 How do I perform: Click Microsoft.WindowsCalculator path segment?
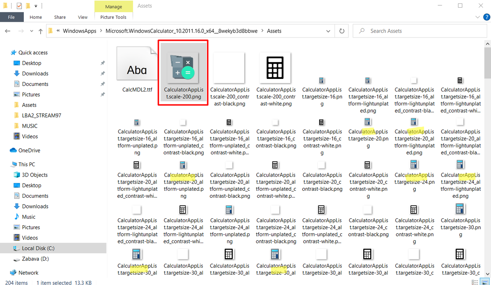coord(181,31)
